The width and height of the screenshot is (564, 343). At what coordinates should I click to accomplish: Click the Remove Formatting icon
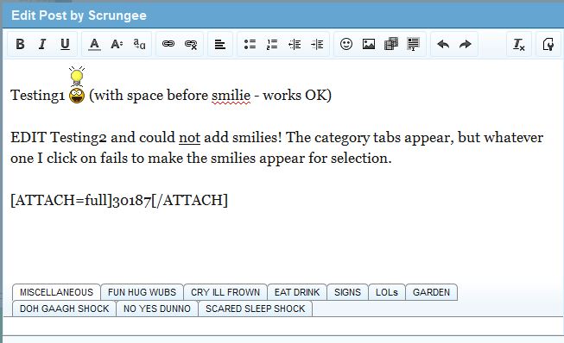(x=519, y=44)
